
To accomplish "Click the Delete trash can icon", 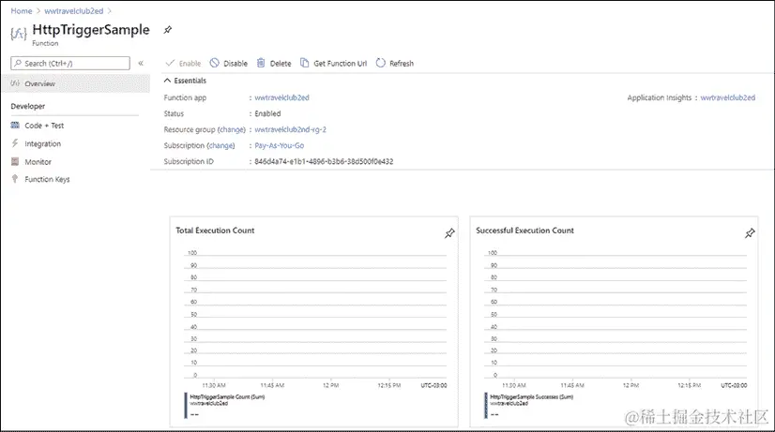I will 261,63.
